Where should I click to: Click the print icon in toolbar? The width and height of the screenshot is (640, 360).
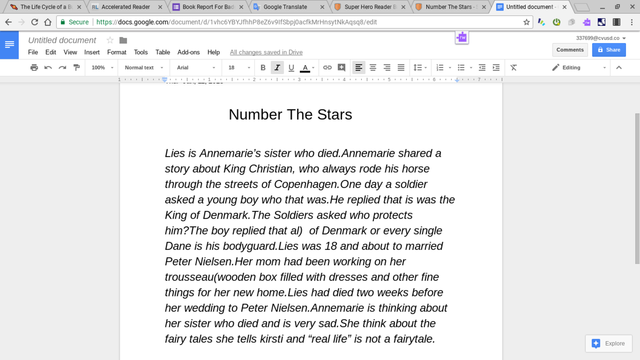pyautogui.click(x=34, y=68)
